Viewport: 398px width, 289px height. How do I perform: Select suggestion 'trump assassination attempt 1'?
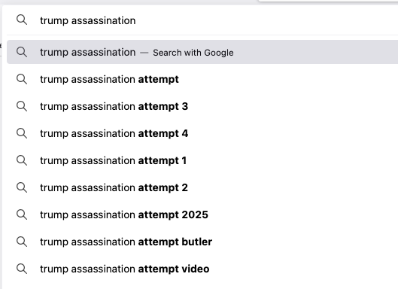click(202, 160)
